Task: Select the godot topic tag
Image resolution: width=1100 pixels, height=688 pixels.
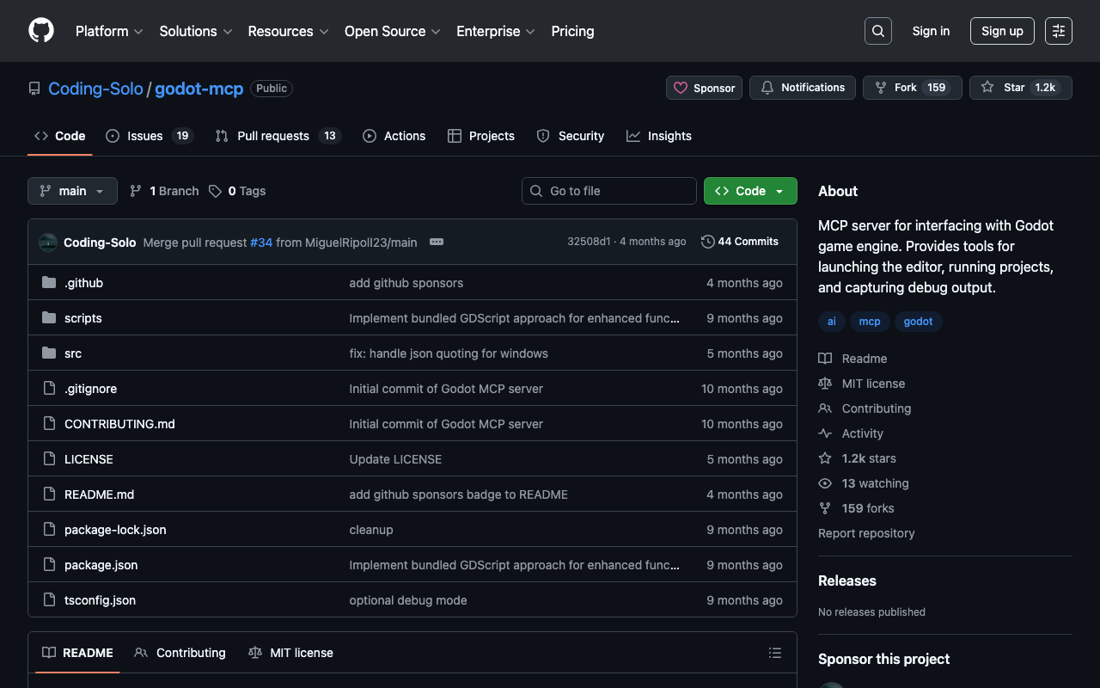Action: coord(918,322)
